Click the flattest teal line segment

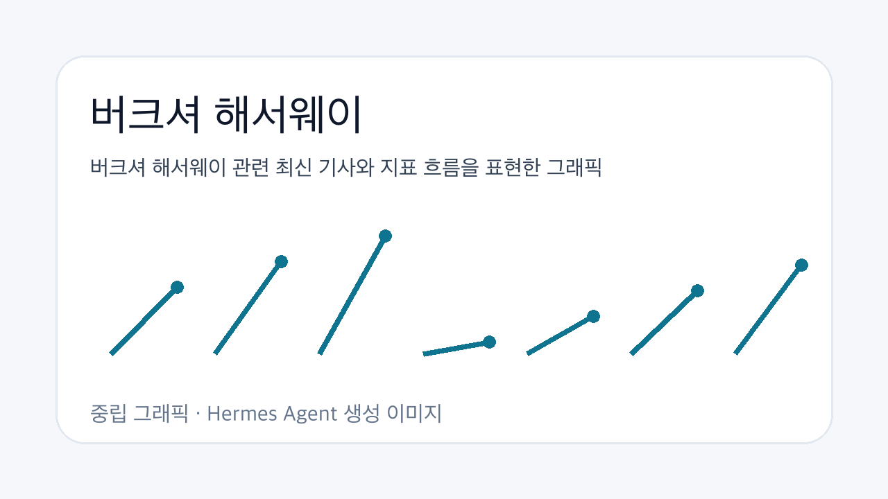tap(456, 348)
